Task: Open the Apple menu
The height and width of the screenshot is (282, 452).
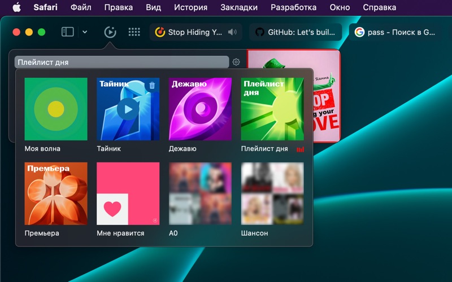Action: (x=17, y=7)
